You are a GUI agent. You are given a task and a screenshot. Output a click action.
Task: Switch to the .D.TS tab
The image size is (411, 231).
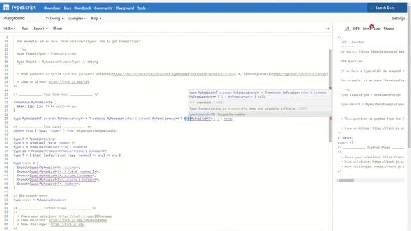(356, 28)
